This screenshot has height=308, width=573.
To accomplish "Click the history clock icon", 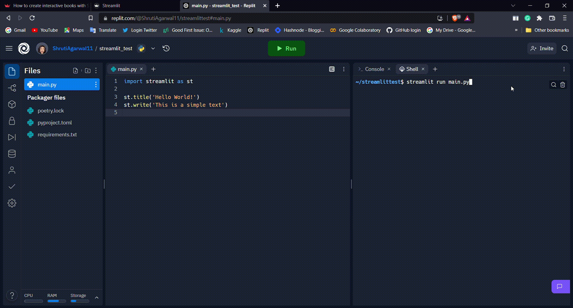I will pos(166,48).
